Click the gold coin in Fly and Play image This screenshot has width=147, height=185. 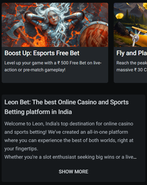pos(119,16)
